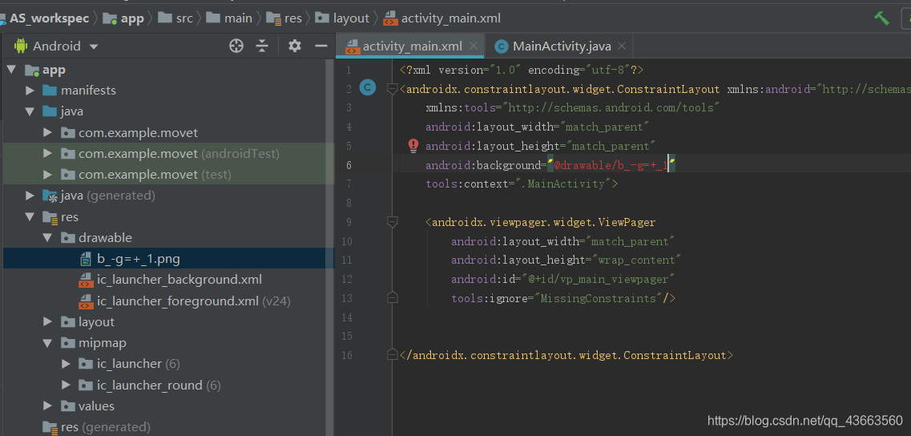
Task: Expand the manifests folder
Action: point(30,91)
